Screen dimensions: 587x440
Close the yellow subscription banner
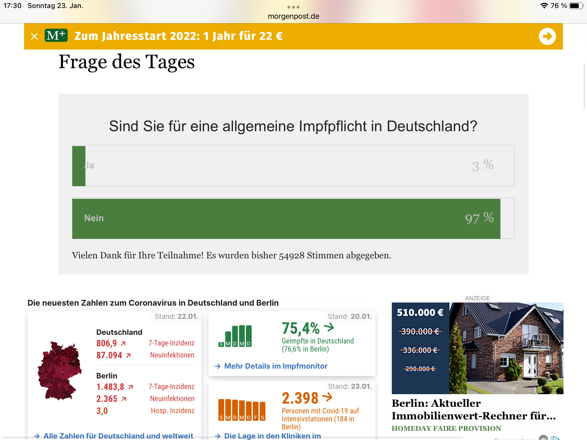click(34, 36)
